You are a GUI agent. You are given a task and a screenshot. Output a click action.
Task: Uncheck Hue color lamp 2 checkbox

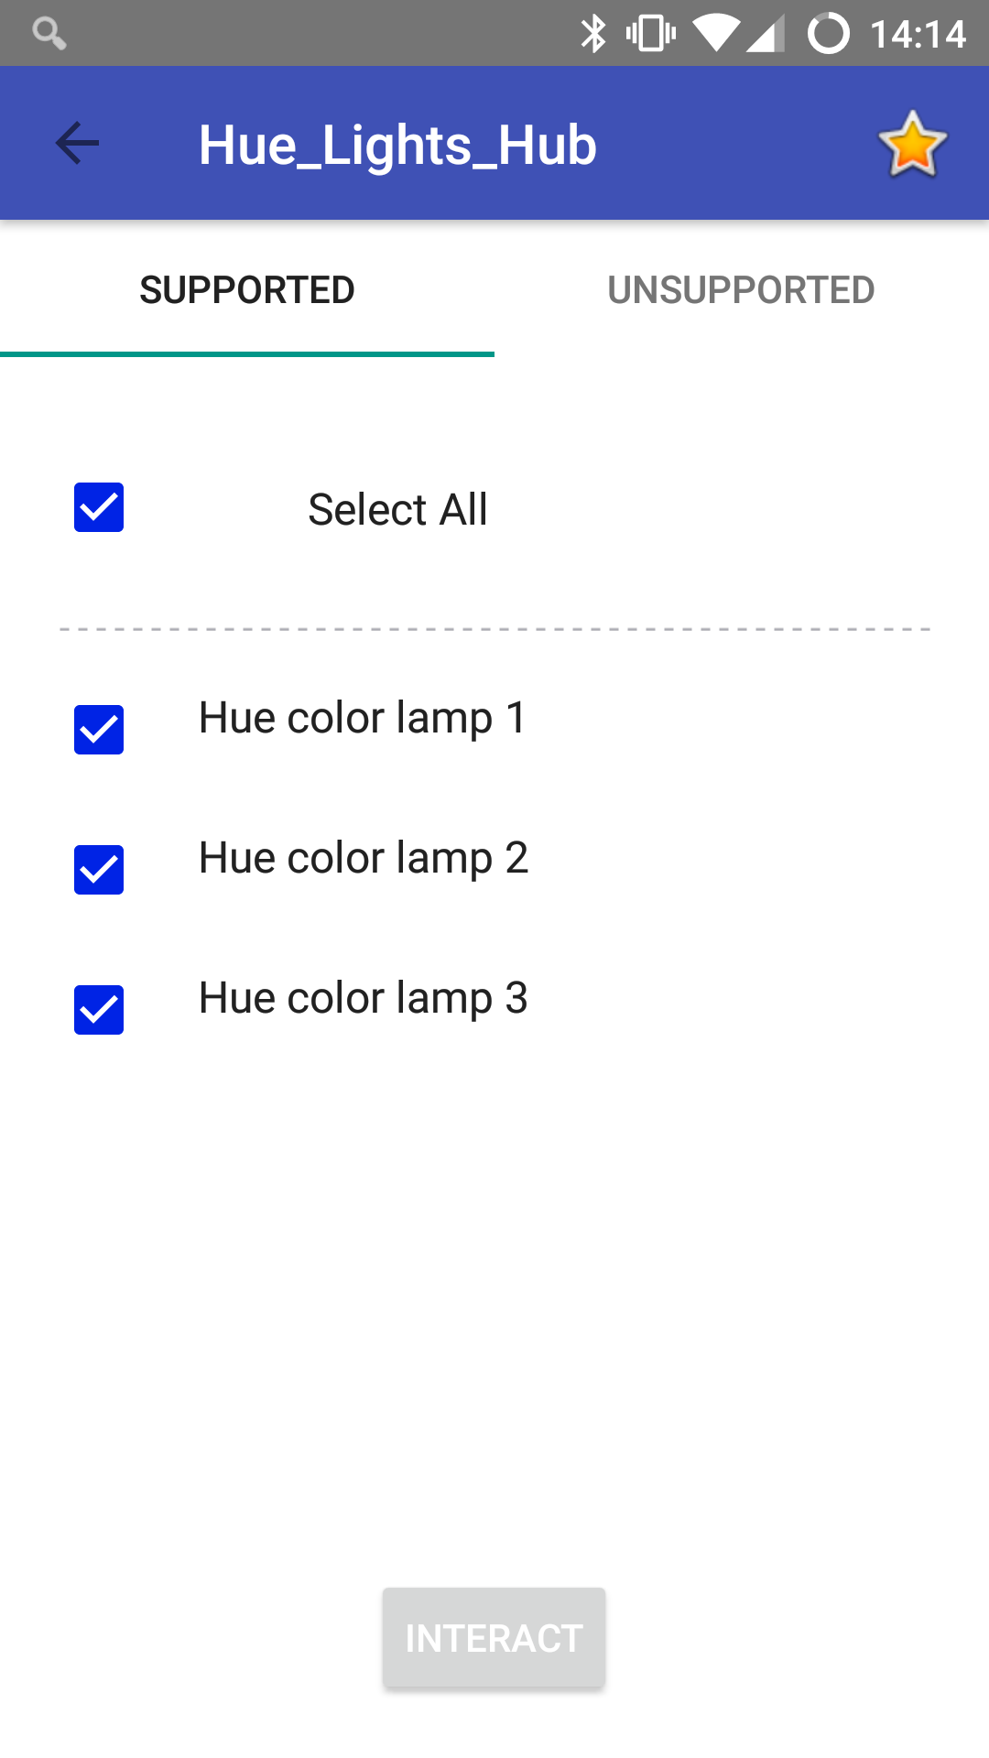[99, 870]
